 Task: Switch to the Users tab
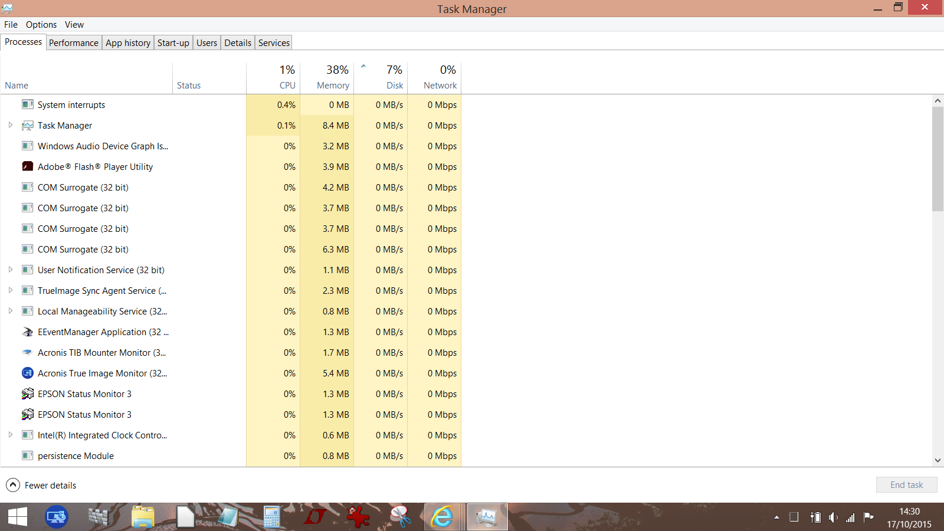pos(206,42)
